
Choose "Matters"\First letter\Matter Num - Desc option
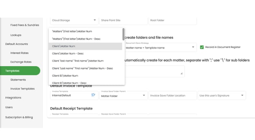[85, 39]
